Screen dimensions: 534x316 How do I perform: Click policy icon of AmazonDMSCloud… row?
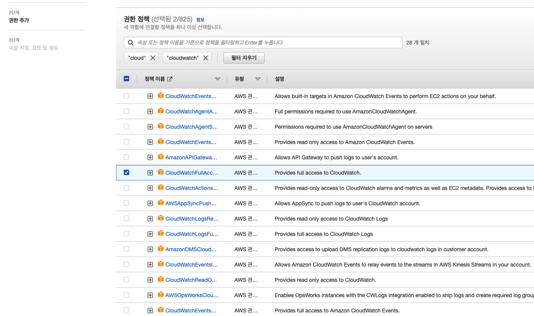pyautogui.click(x=161, y=249)
